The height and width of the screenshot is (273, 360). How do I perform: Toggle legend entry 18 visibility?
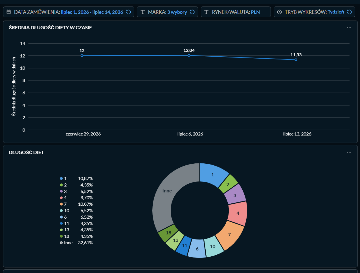point(76,236)
